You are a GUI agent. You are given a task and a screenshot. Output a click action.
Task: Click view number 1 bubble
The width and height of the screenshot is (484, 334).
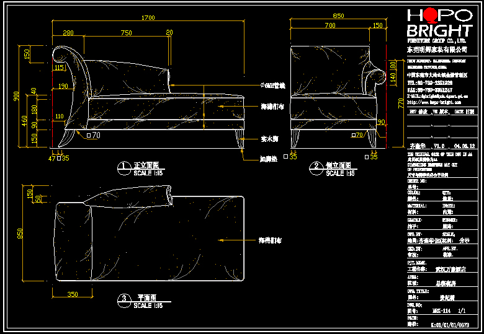(124, 168)
